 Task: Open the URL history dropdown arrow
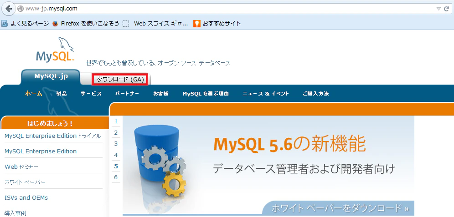coord(439,9)
